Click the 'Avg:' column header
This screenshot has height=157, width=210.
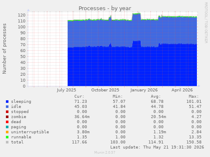(156, 96)
